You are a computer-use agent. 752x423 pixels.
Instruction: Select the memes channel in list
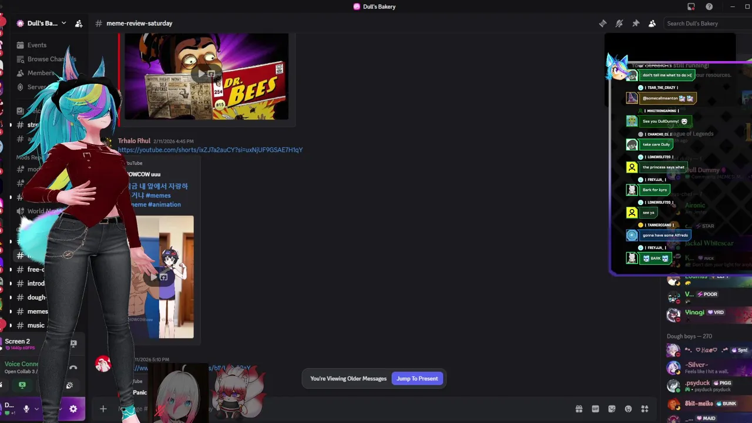click(38, 311)
